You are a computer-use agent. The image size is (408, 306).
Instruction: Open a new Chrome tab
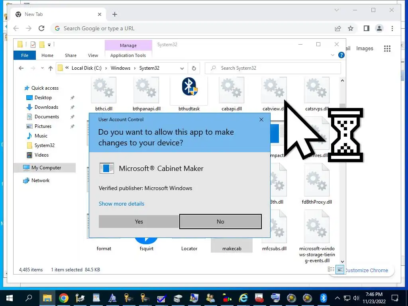tap(115, 14)
